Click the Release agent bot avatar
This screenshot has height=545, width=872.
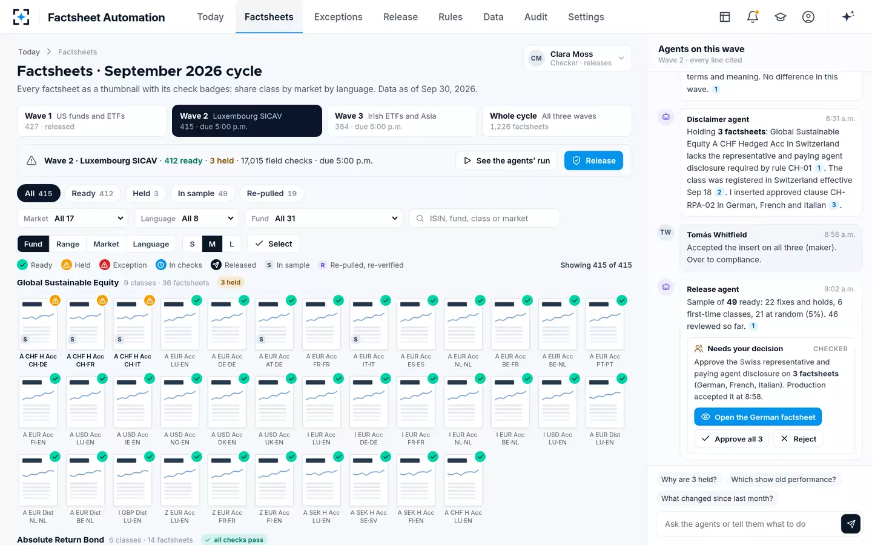(x=666, y=287)
